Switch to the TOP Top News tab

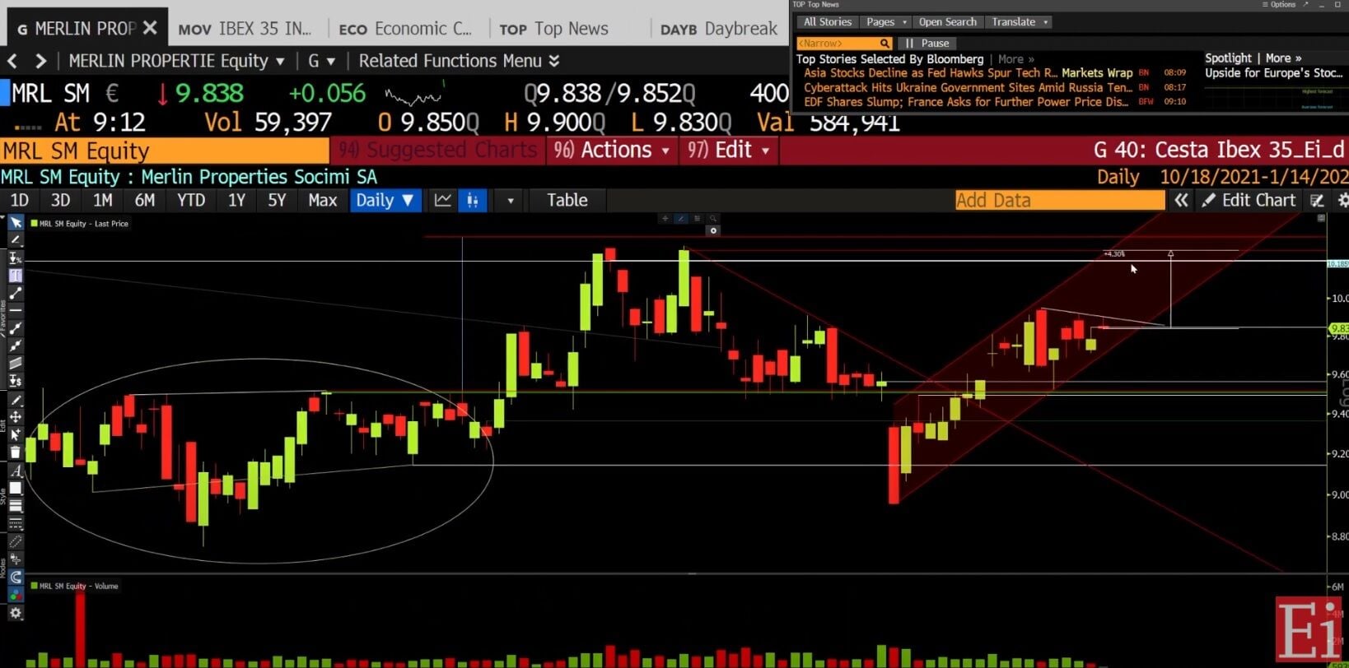(x=554, y=29)
